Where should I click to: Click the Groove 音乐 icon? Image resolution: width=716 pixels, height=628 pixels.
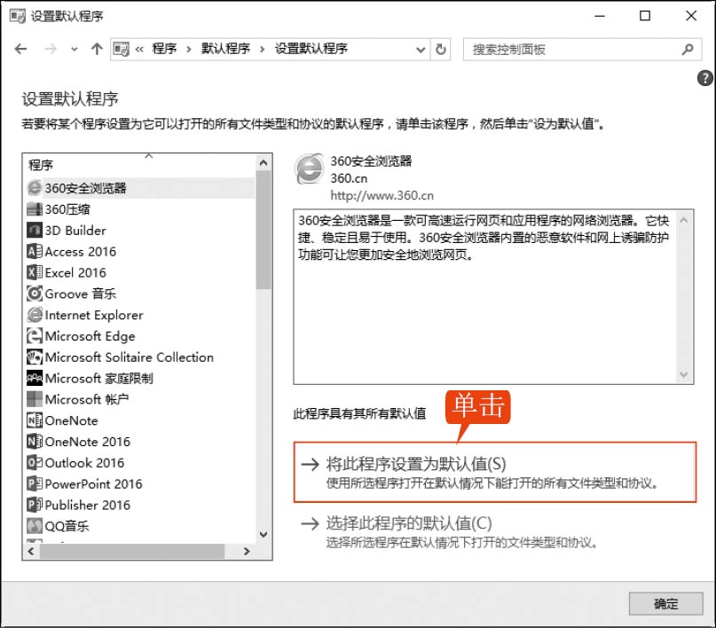click(35, 294)
